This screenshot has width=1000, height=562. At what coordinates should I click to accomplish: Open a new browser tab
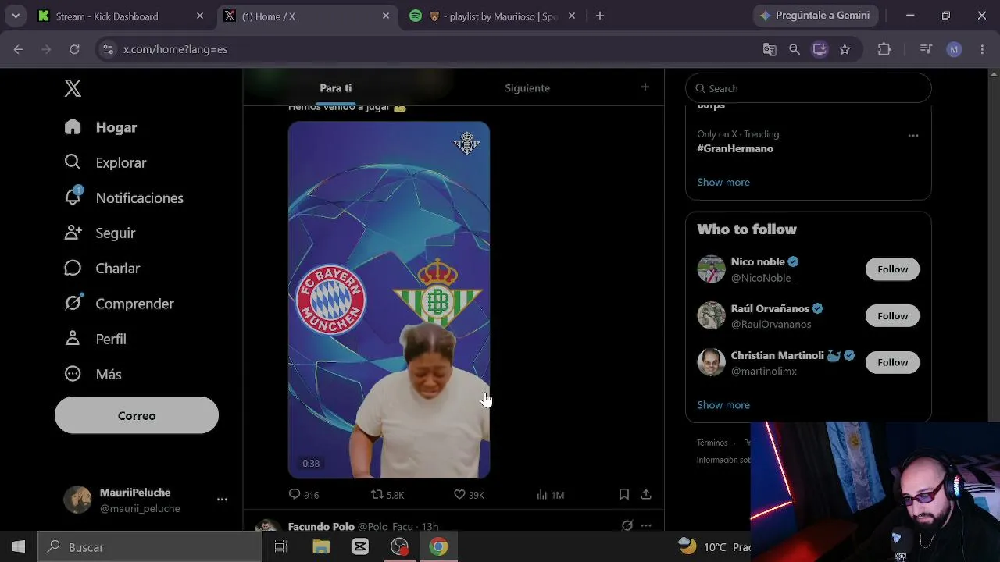click(x=600, y=16)
